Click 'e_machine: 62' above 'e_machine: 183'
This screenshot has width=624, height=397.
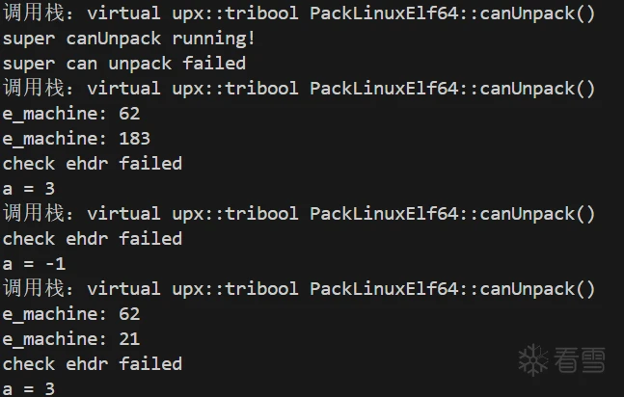[71, 114]
